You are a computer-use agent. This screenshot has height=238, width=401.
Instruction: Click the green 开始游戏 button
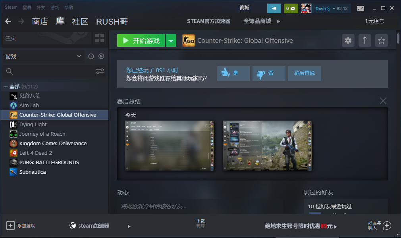coord(141,40)
